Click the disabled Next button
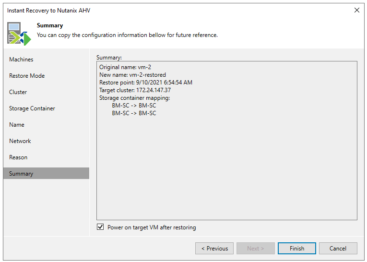Image resolution: width=367 pixels, height=262 pixels. [256, 249]
